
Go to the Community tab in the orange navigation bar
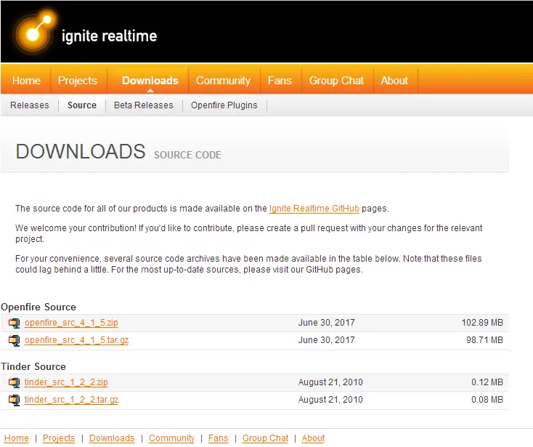tap(223, 81)
